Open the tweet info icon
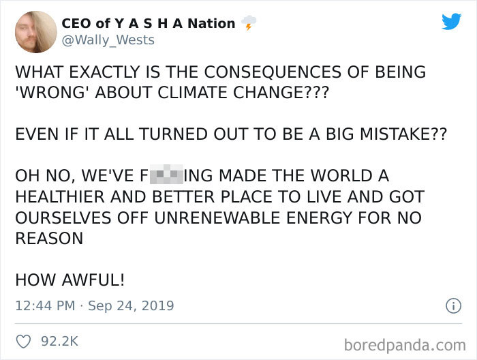Image resolution: width=477 pixels, height=360 pixels. tap(453, 306)
